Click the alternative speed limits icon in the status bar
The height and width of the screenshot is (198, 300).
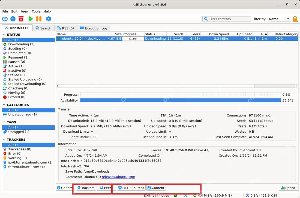(185, 196)
